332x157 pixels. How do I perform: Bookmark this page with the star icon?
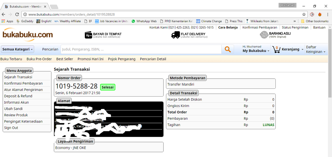pyautogui.click(x=304, y=15)
